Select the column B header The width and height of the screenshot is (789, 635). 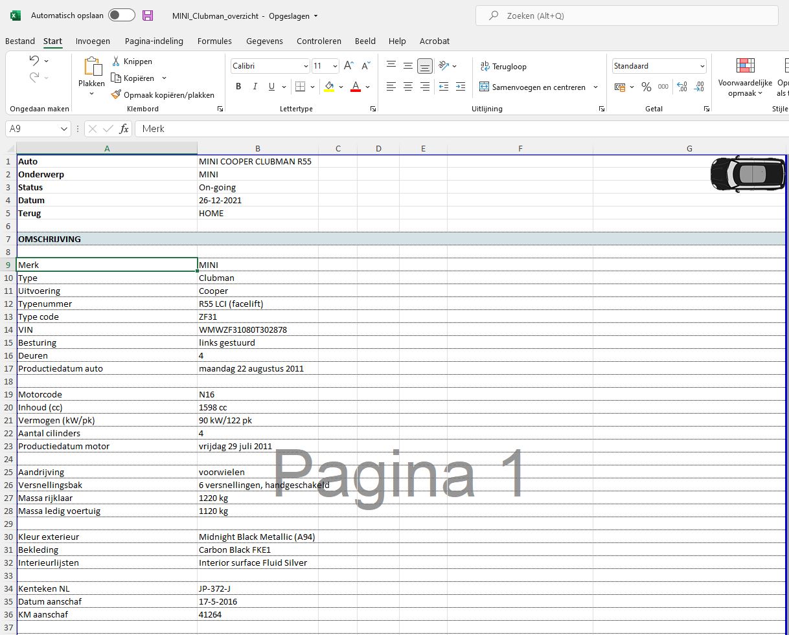point(258,148)
